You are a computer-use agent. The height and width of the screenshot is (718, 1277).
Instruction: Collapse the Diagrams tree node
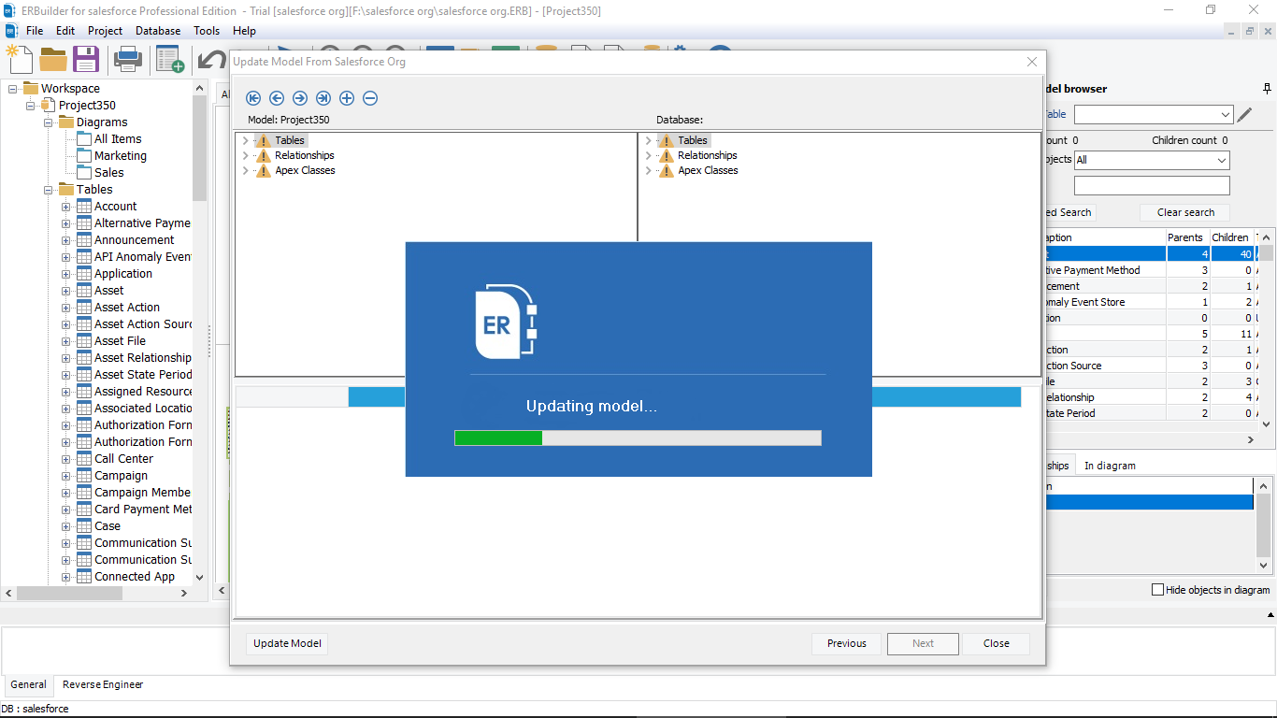pyautogui.click(x=49, y=122)
